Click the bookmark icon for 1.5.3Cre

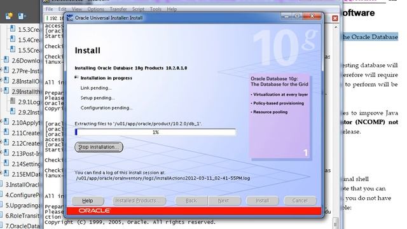tap(12, 29)
